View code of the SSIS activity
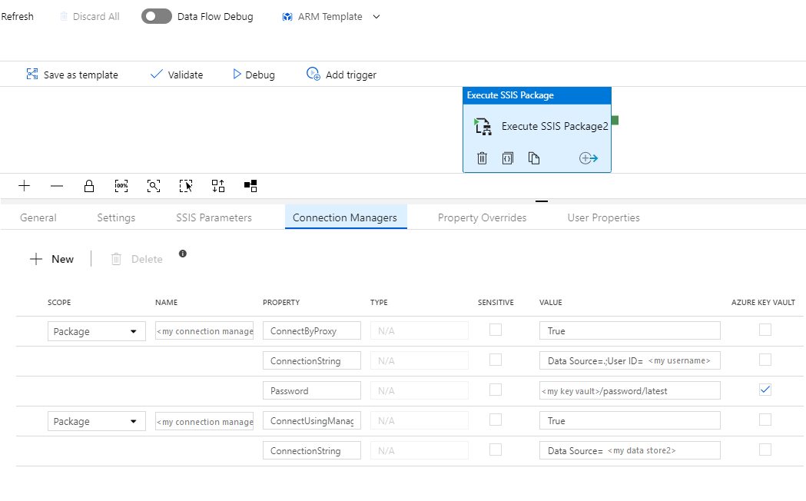This screenshot has height=501, width=806. [x=507, y=158]
